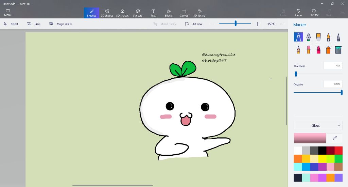Pick the gold color swatch
This screenshot has width=348, height=187.
(x=306, y=159)
